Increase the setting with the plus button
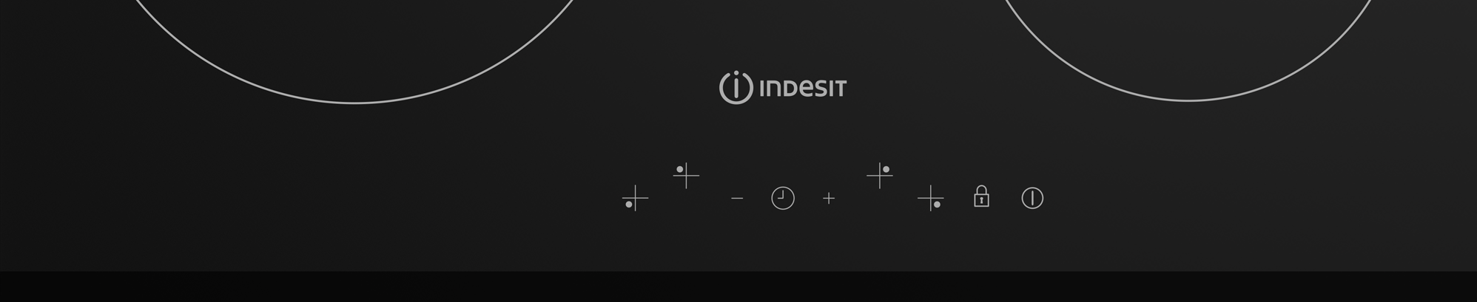The width and height of the screenshot is (1477, 302). coord(829,198)
